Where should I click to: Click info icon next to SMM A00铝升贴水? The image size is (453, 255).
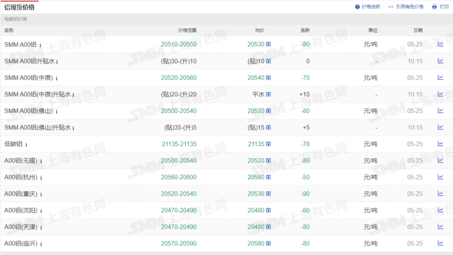(57, 62)
